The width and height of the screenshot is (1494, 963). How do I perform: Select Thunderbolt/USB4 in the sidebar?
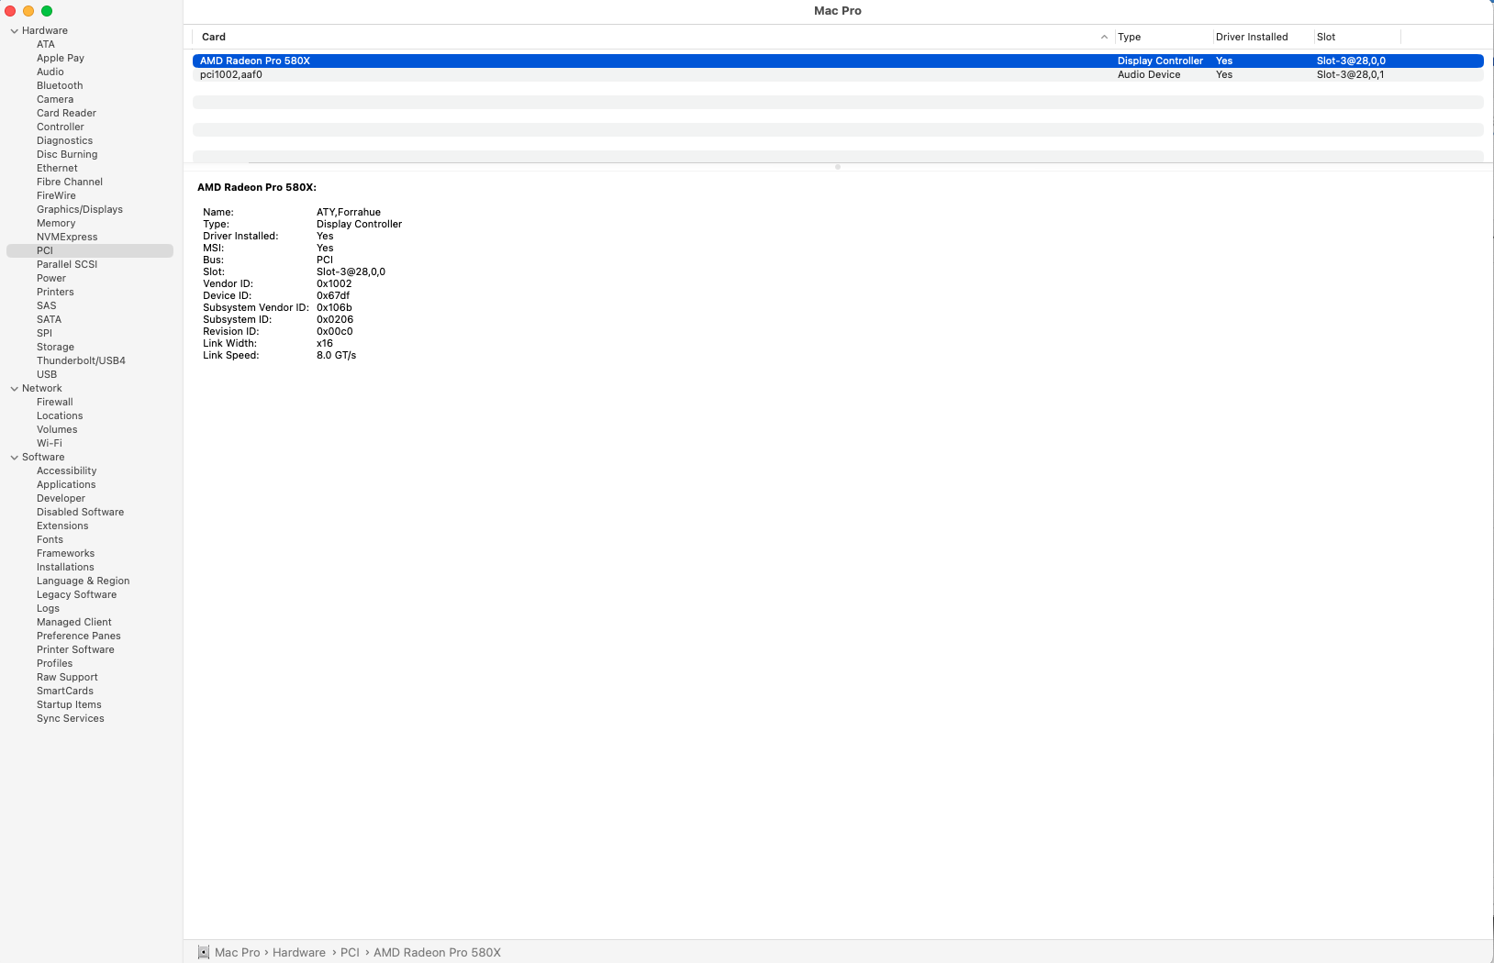[x=81, y=361]
